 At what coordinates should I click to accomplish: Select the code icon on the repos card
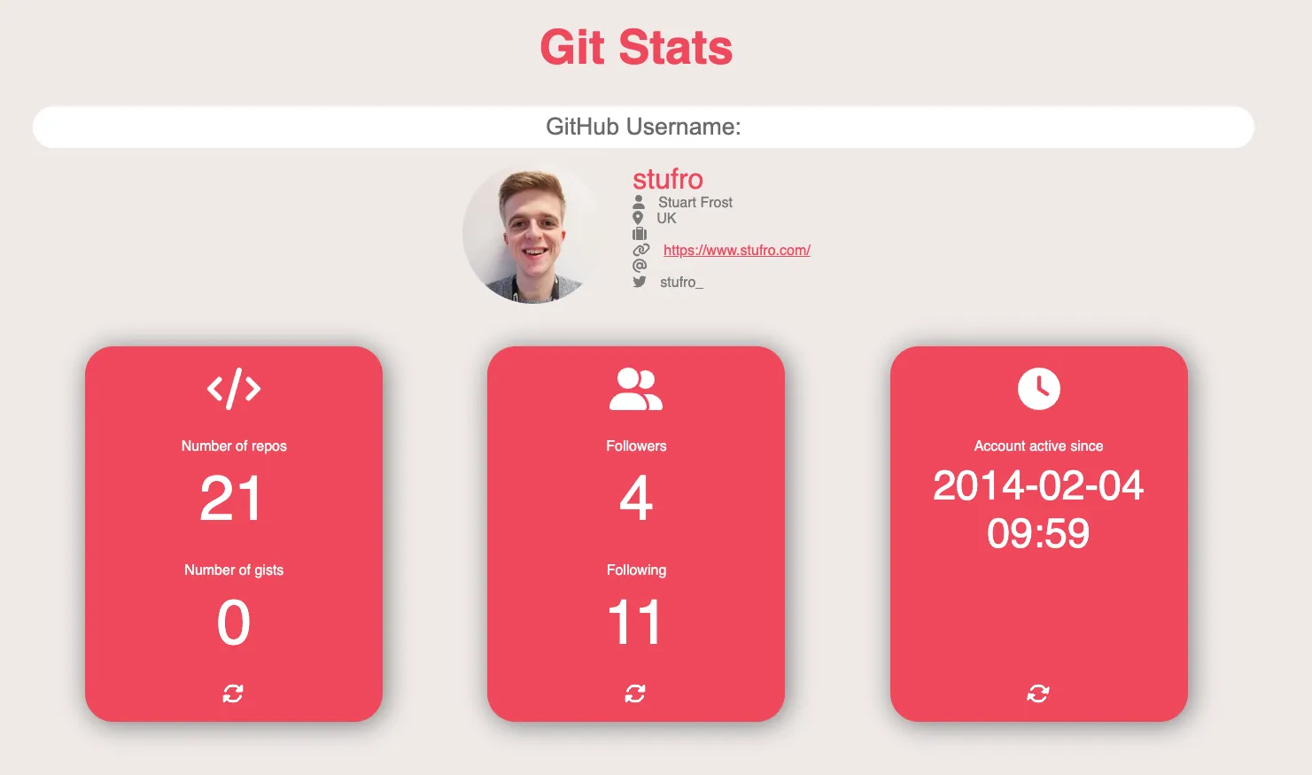(233, 388)
